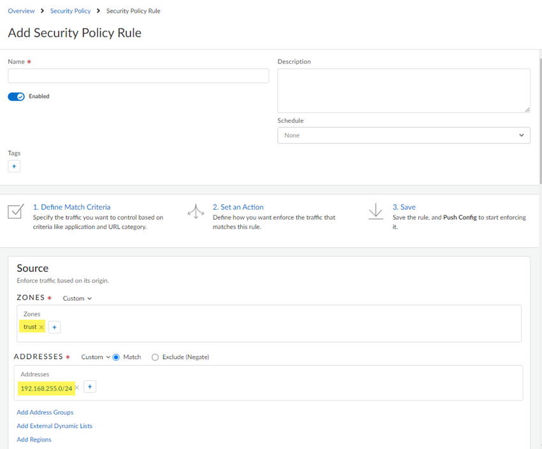This screenshot has width=542, height=449.
Task: Click the plus icon to add an address
Action: (90, 387)
